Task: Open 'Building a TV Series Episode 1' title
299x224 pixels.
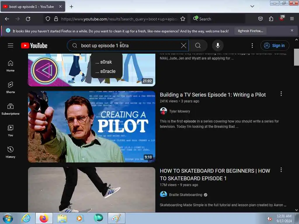Action: tap(213, 95)
